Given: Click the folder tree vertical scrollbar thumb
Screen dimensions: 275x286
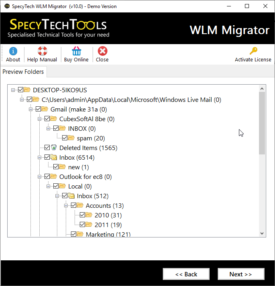Looking at the screenshot, I should [x=262, y=123].
